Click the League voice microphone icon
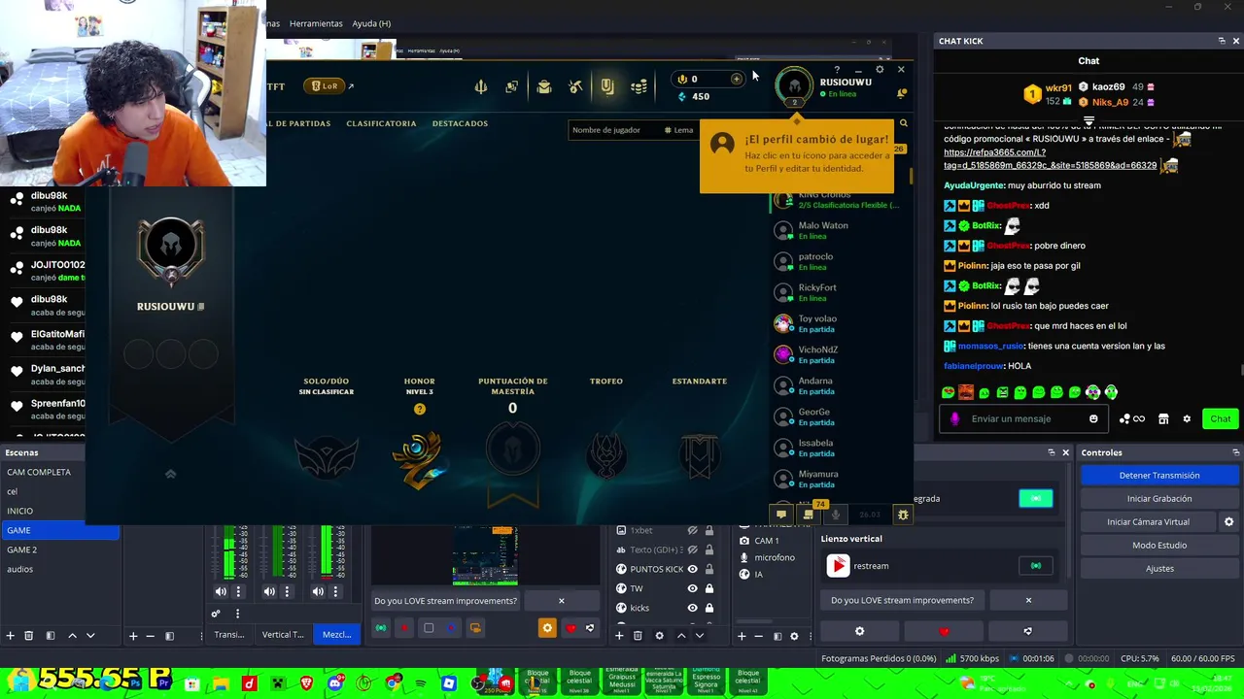 pos(836,515)
